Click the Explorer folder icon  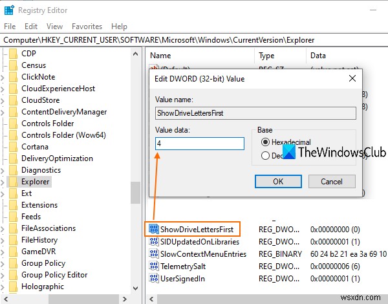coord(13,182)
